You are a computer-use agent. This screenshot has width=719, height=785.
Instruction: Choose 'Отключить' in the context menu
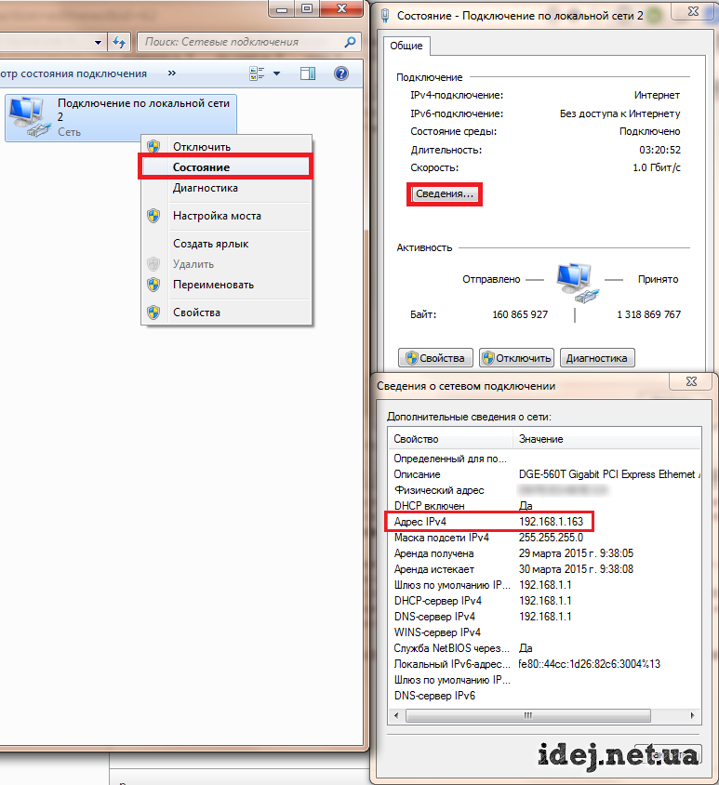[227, 147]
